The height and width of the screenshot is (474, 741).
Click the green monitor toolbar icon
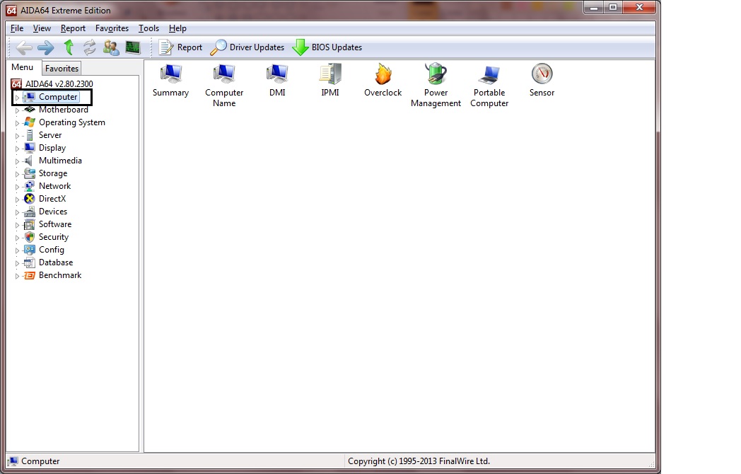point(133,47)
